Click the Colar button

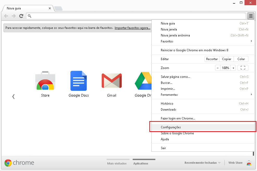point(241,59)
